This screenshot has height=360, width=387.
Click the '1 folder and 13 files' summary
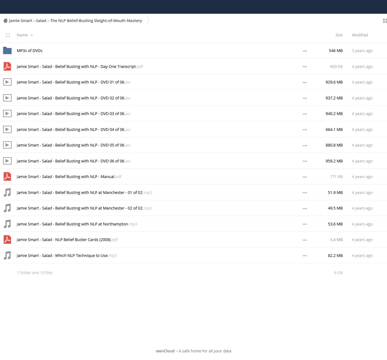point(35,273)
